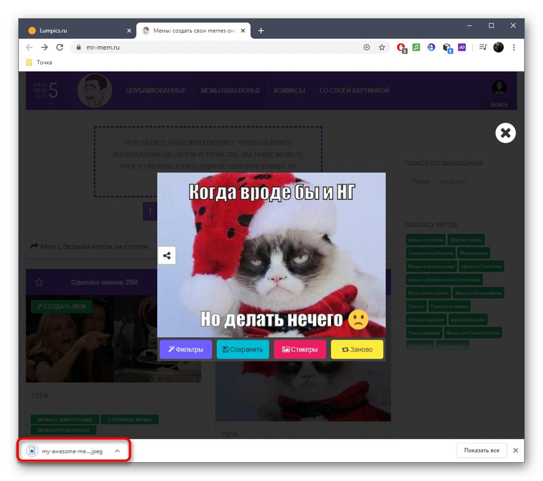Open the media control playlist icon
Viewport: 543px width, 481px height.
[x=483, y=47]
